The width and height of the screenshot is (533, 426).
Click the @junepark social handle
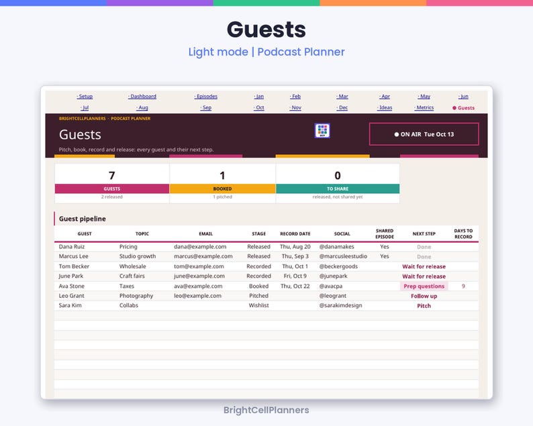[x=333, y=276]
